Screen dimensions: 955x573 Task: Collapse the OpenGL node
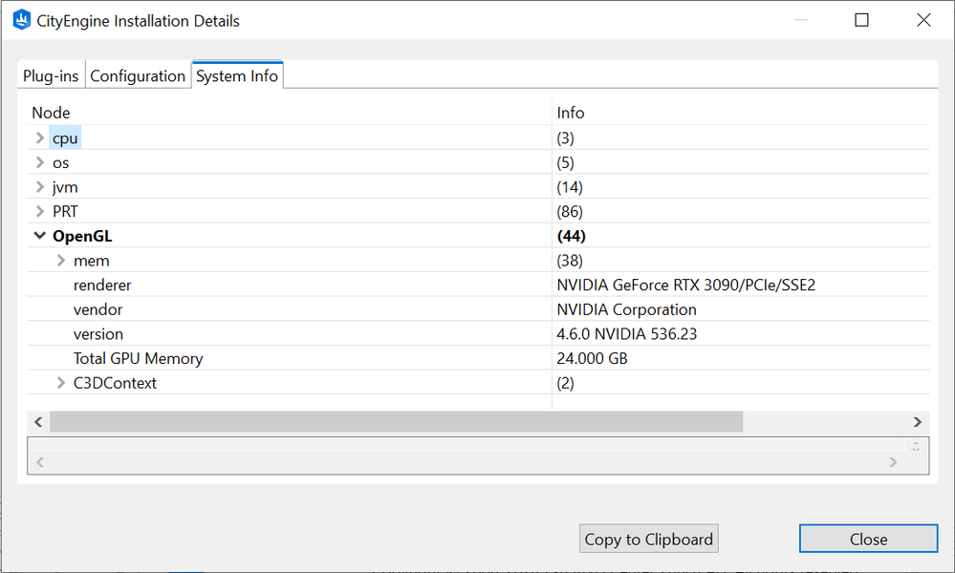[39, 236]
